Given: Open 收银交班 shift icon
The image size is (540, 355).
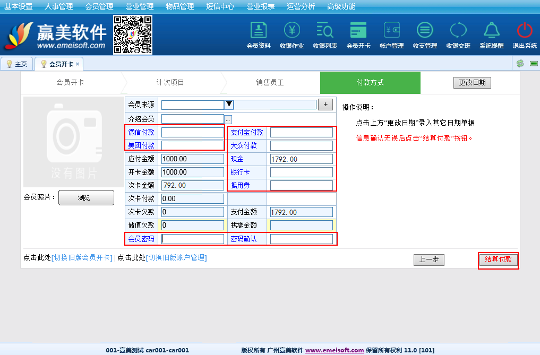Looking at the screenshot, I should coord(458,30).
